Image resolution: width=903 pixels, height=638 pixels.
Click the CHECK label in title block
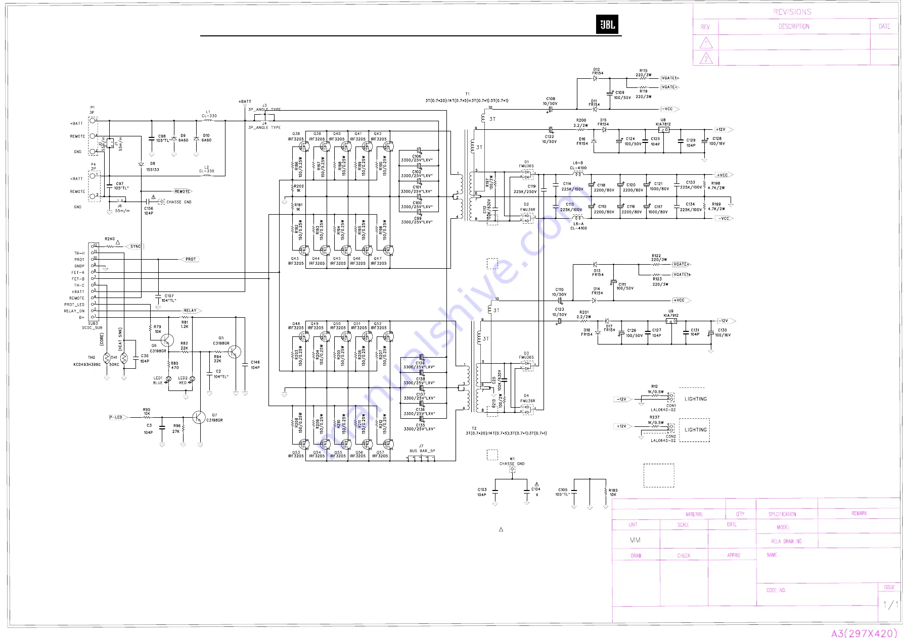684,556
